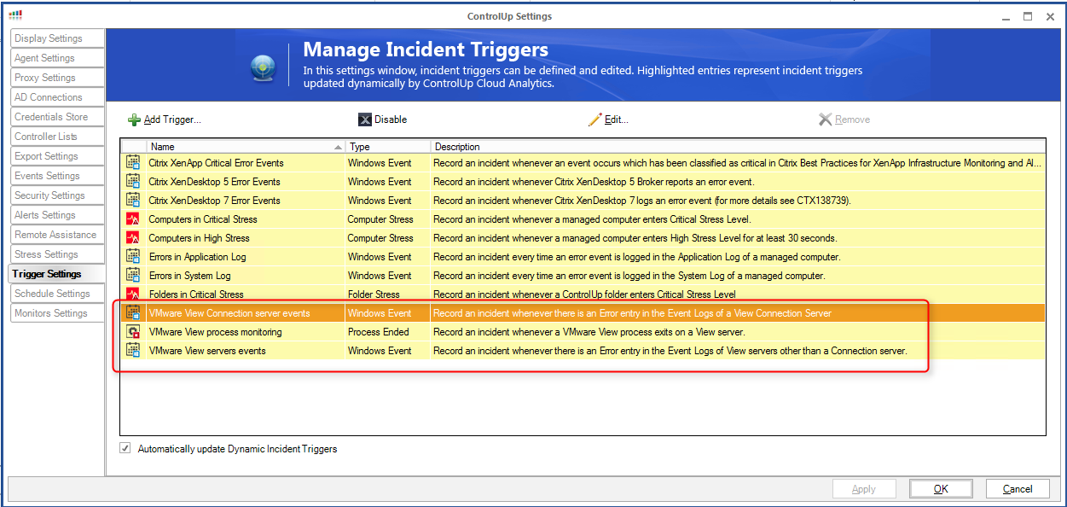Viewport: 1067px width, 507px height.
Task: Click the Disable button label
Action: [391, 119]
